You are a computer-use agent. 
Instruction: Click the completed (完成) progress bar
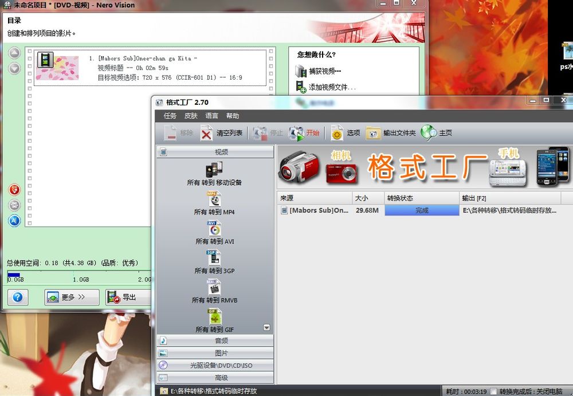[x=422, y=210]
